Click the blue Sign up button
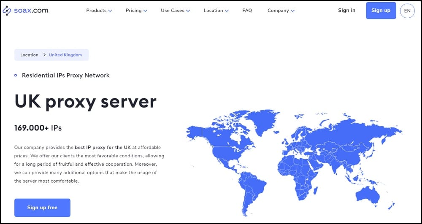The height and width of the screenshot is (224, 422). coord(381,11)
